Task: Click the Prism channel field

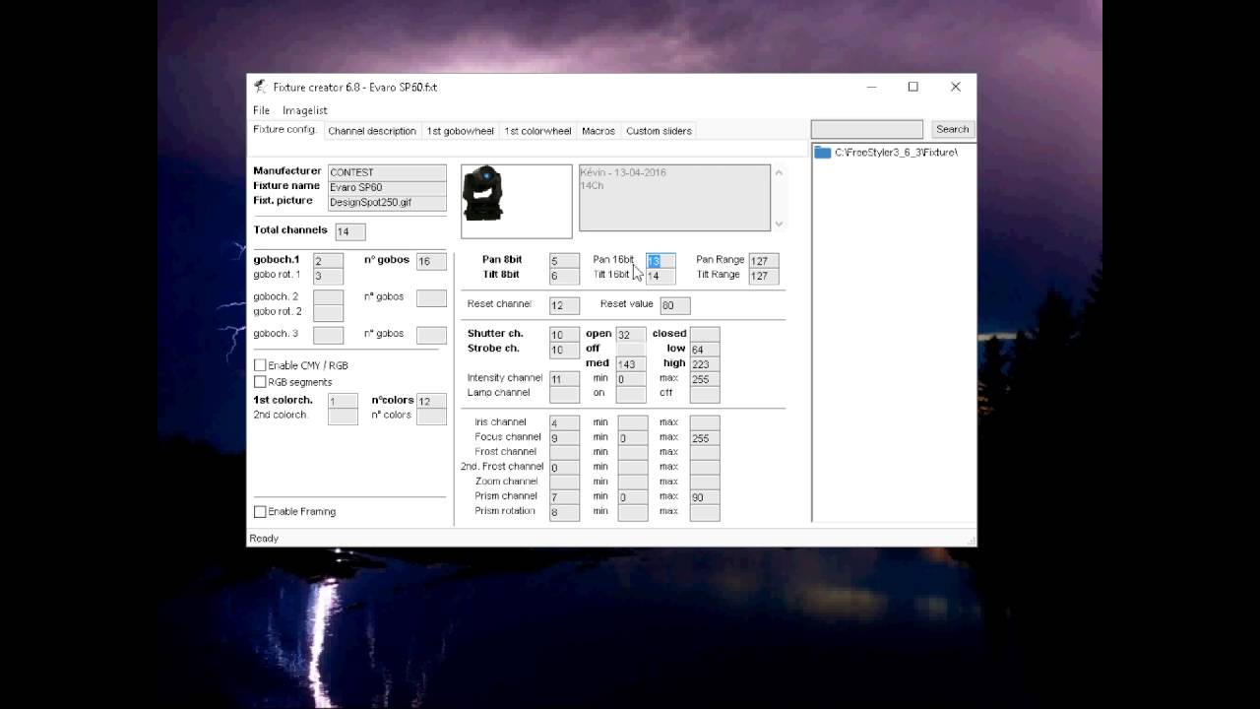Action: (x=564, y=497)
